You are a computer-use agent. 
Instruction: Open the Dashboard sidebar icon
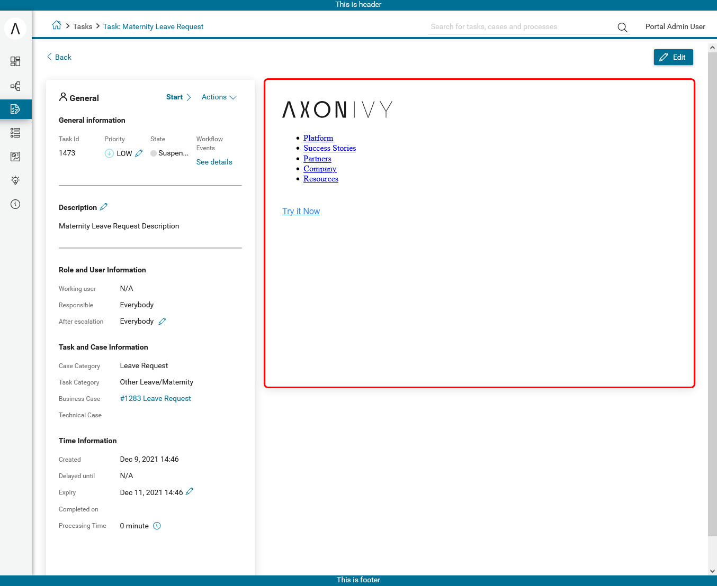click(15, 61)
